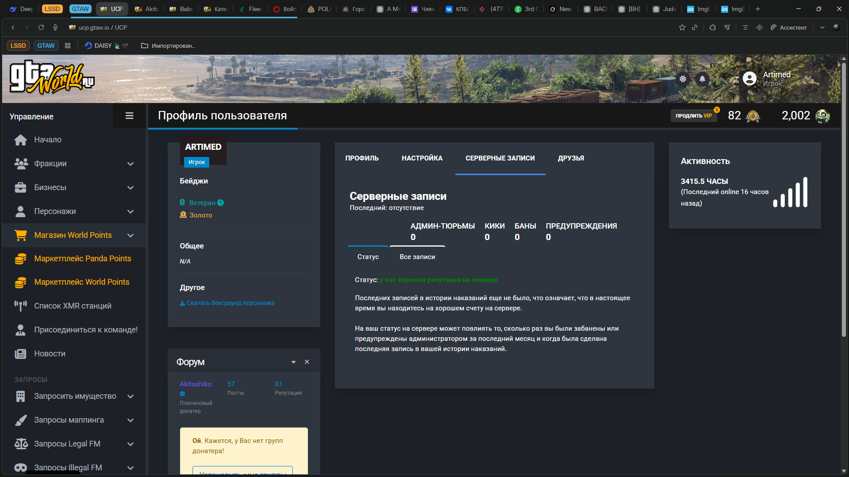
Task: Select the СЕРВЕРНЫЕ ЗАПИСИ tab
Action: coord(500,158)
